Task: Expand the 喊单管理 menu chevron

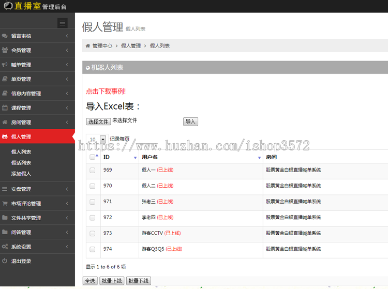Action: point(67,65)
